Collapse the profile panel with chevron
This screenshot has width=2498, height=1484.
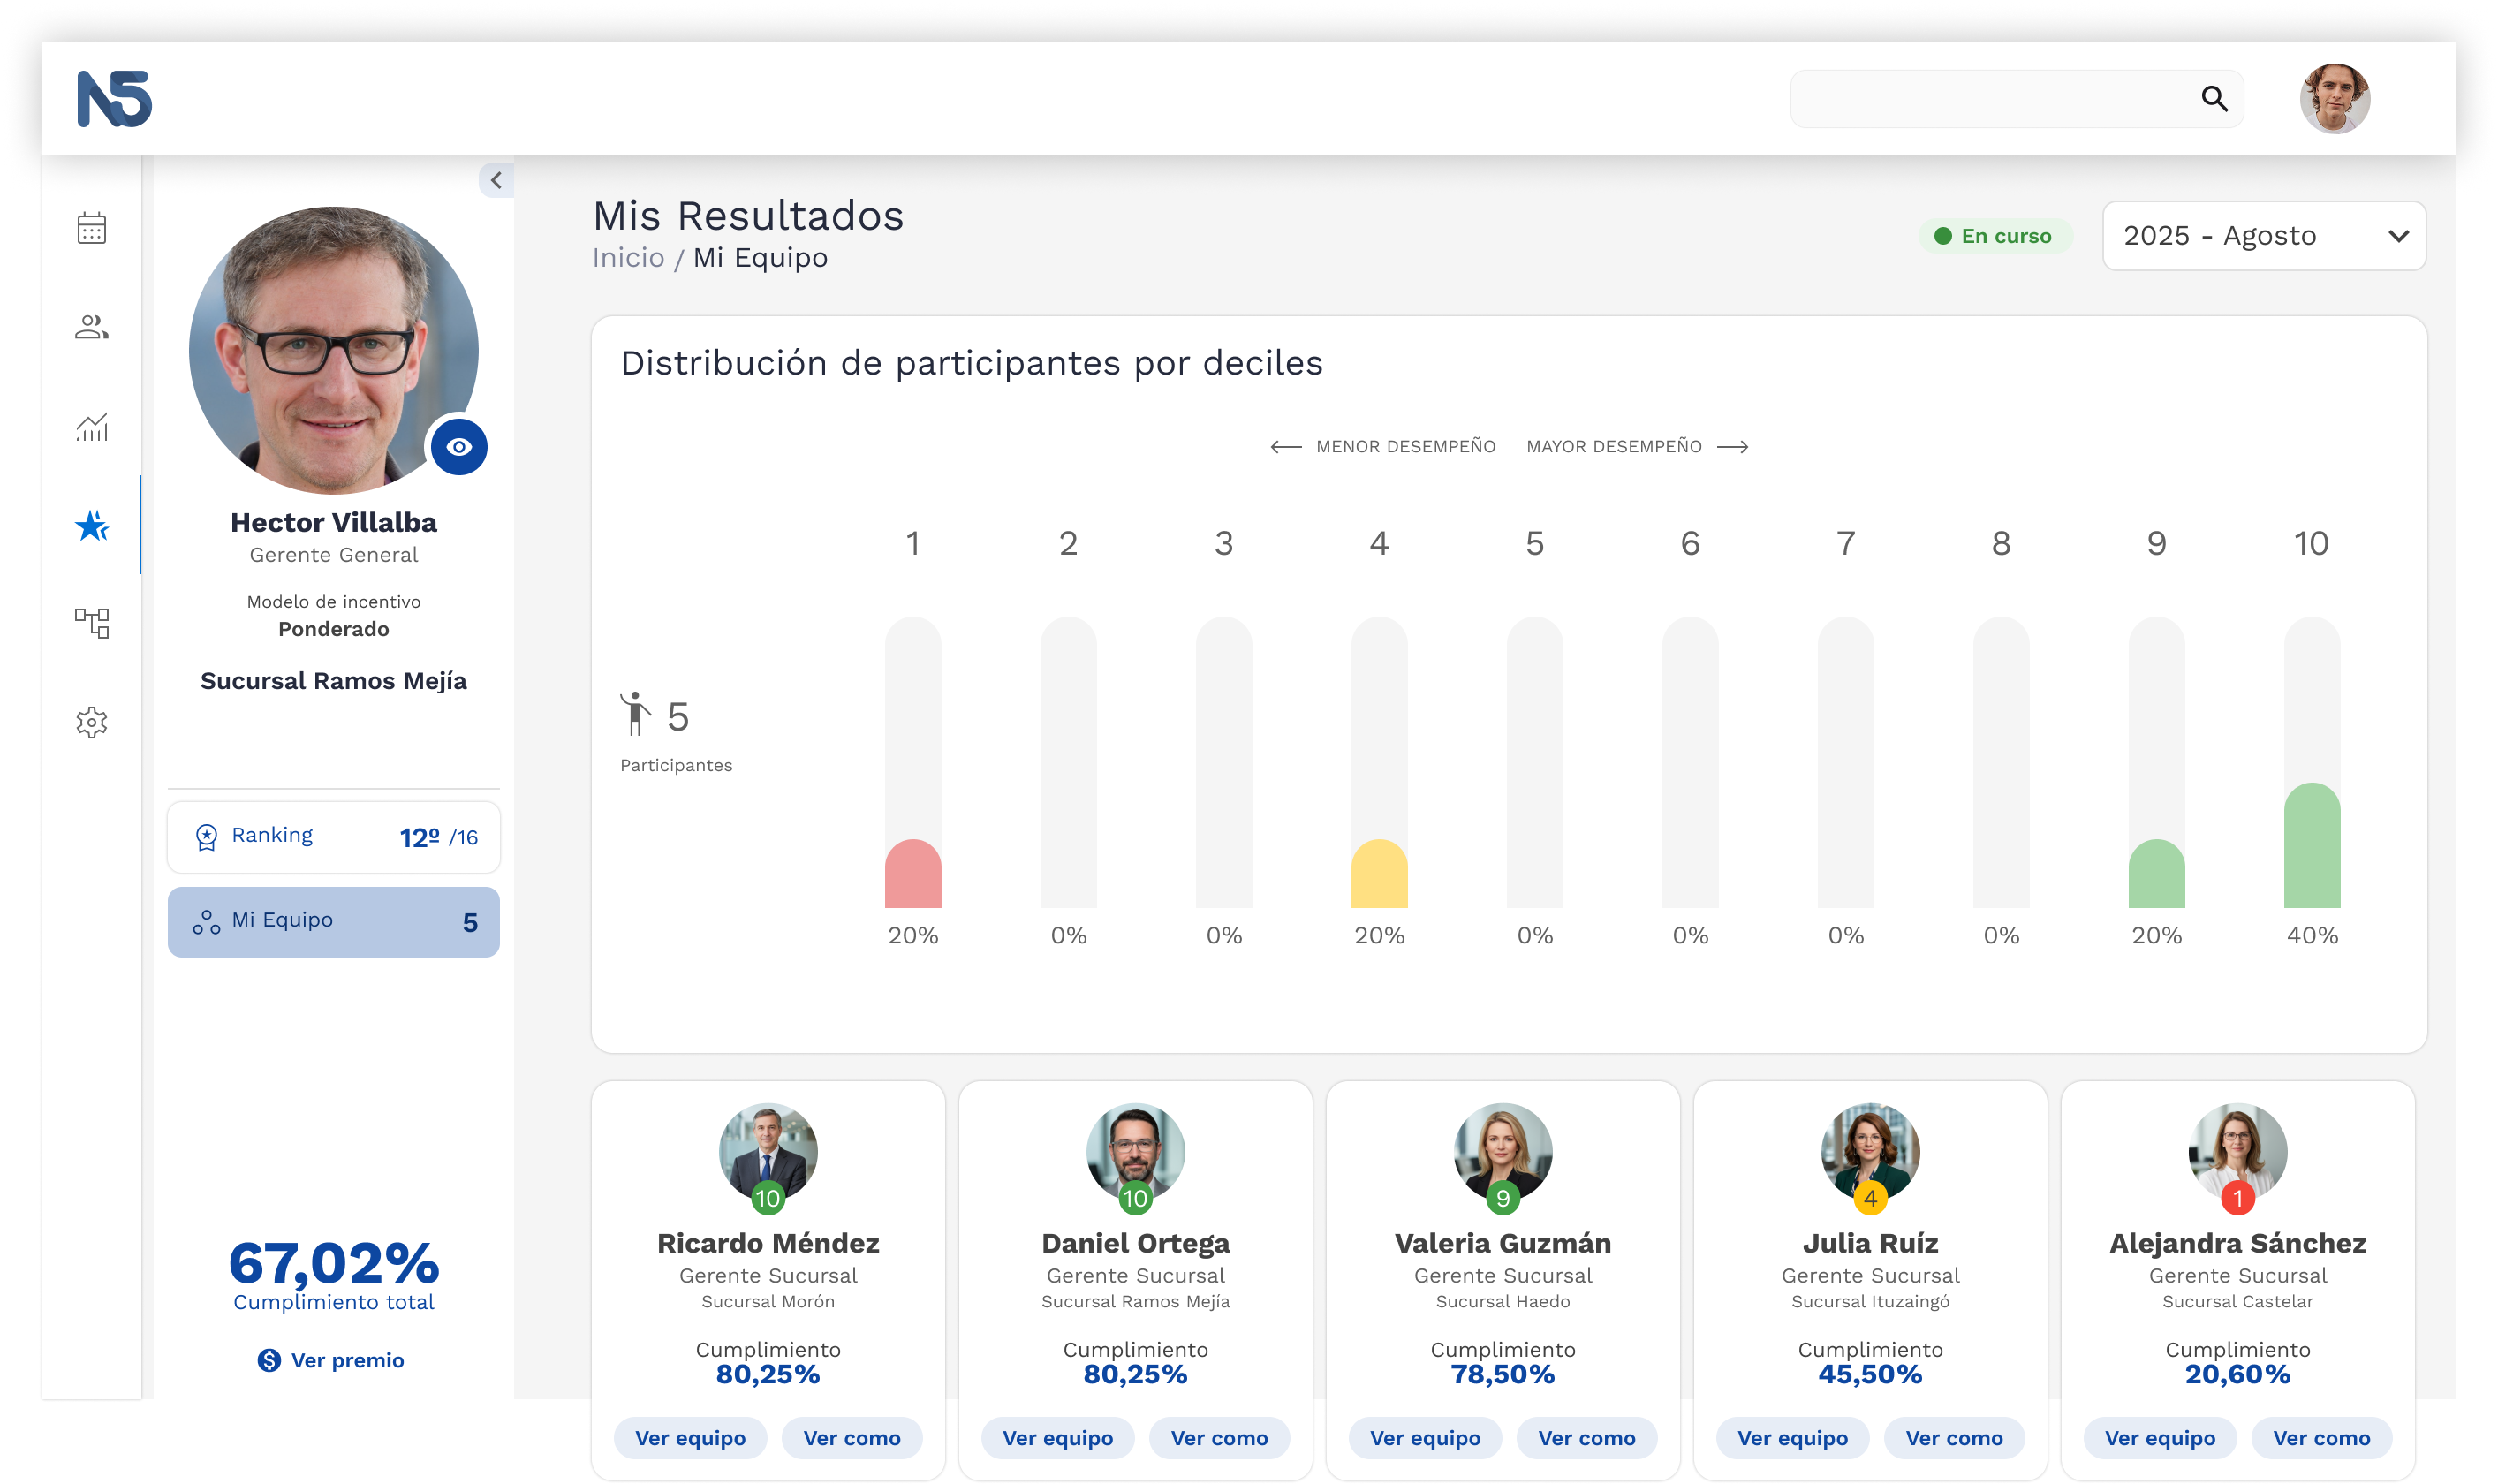click(x=496, y=180)
